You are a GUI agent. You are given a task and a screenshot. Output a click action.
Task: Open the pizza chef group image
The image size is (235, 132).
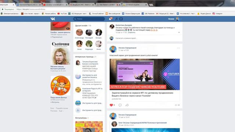60,85
